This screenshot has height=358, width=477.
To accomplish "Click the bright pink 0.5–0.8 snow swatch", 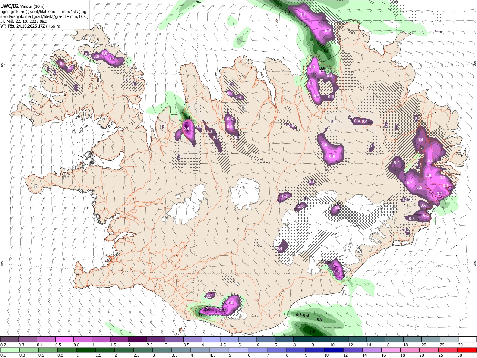I will (64, 340).
